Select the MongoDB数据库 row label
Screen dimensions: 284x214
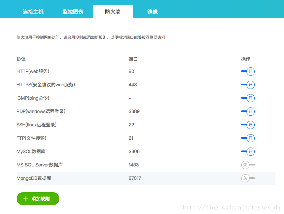[x=34, y=178]
